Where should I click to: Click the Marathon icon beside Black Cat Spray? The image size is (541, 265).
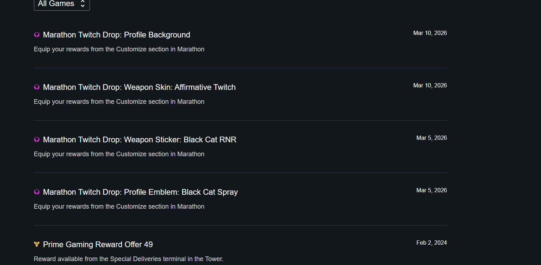click(37, 192)
